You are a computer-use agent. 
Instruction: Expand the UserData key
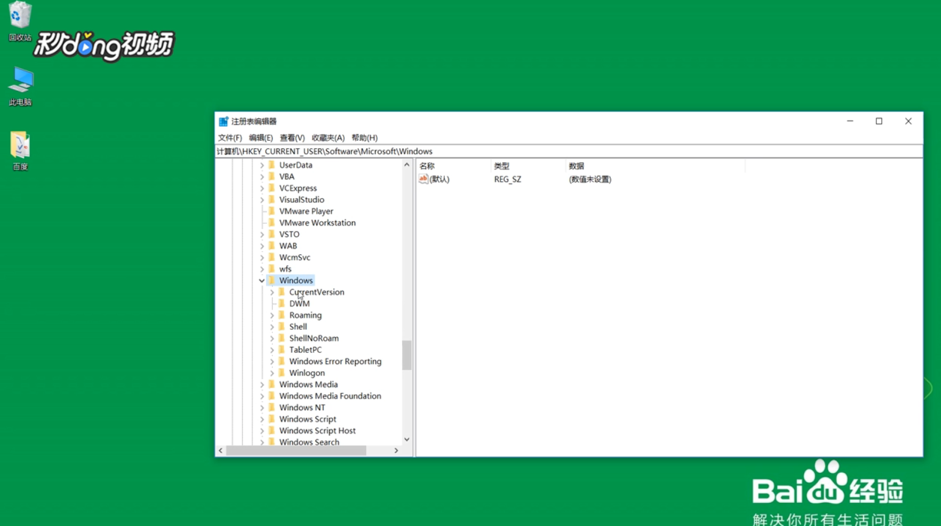tap(262, 165)
